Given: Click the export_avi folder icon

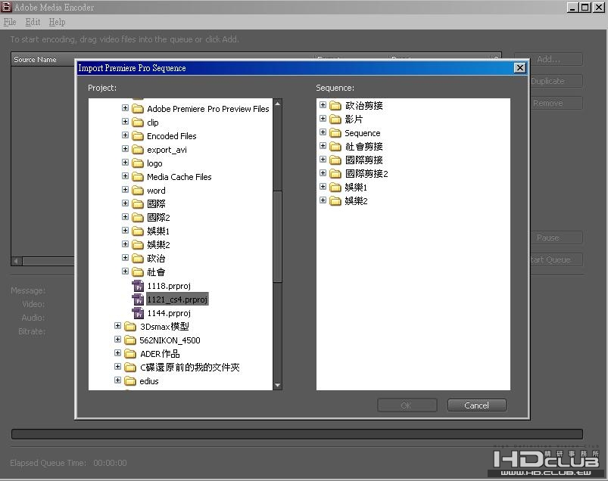Looking at the screenshot, I should point(138,150).
